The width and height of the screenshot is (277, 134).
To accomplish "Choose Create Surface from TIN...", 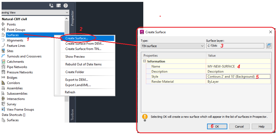I will 83,49.
